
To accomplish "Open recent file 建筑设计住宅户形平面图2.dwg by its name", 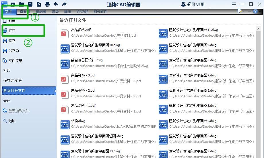I will (x=193, y=151).
